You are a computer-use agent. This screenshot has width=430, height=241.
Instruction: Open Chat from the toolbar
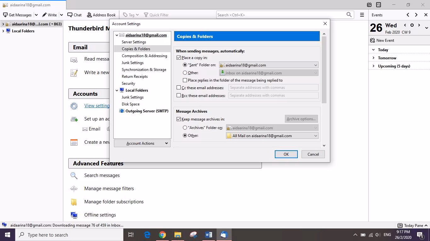pyautogui.click(x=75, y=15)
